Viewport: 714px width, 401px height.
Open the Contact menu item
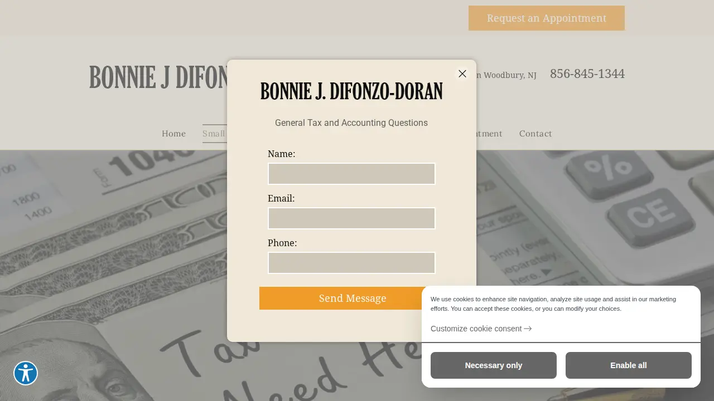(x=535, y=134)
